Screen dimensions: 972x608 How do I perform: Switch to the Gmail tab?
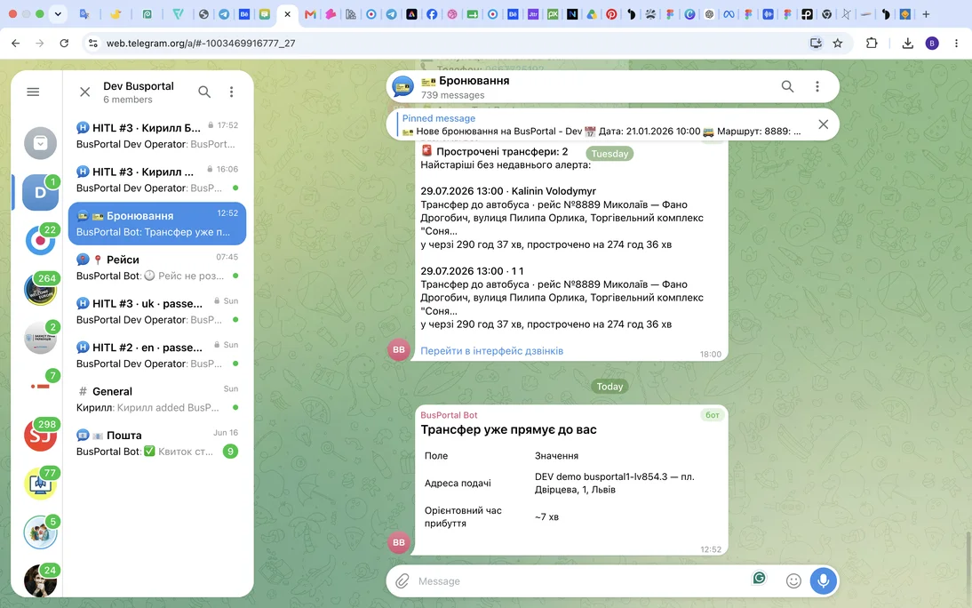click(x=311, y=13)
